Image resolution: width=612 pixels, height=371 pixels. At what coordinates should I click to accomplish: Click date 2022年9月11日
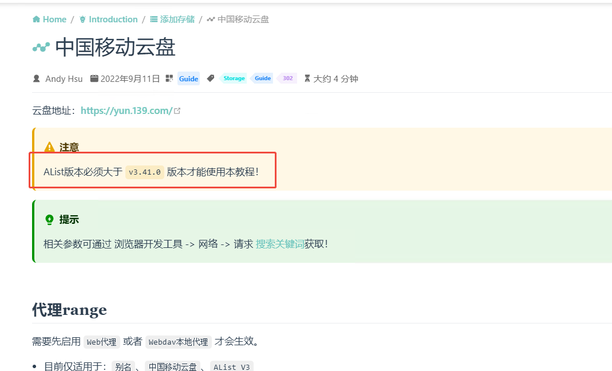tap(130, 79)
